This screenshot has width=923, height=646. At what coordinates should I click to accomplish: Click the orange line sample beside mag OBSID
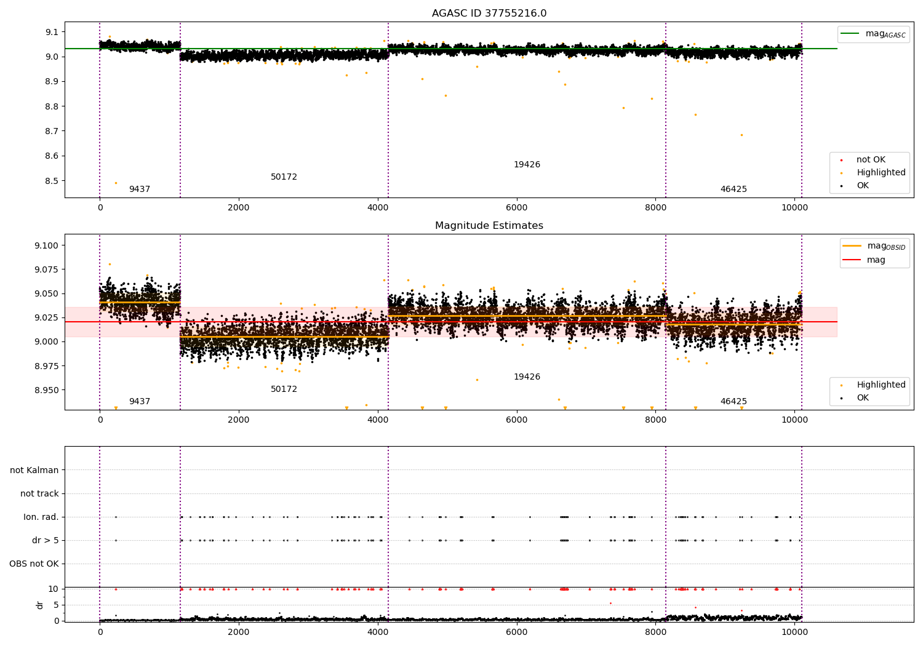[852, 245]
